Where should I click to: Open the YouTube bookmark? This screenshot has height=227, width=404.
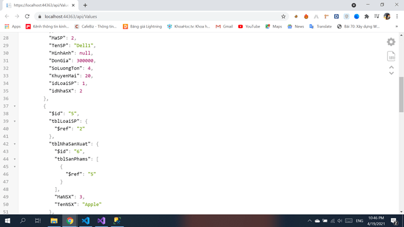[249, 26]
